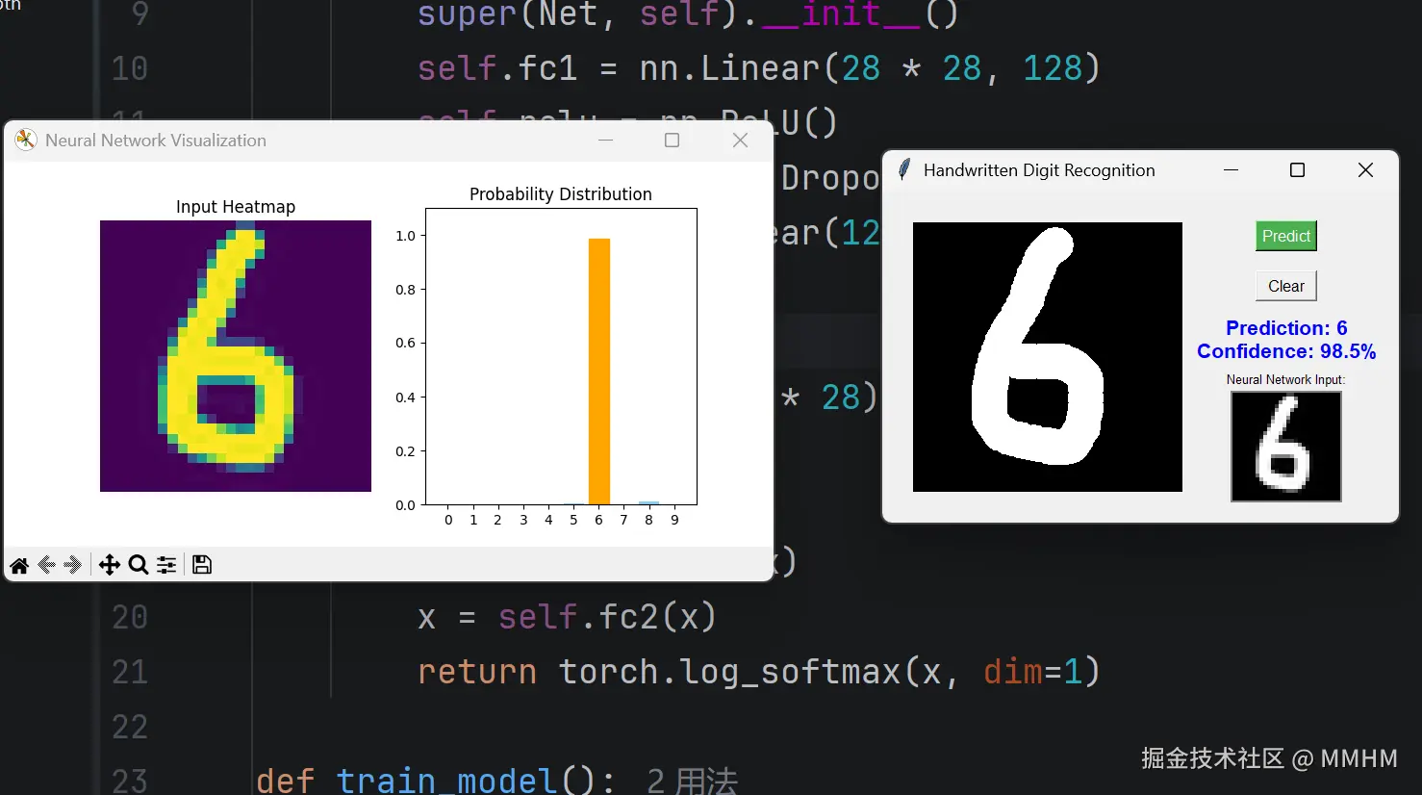Click the torch.log_softmax return line in editor
Screen dimensions: 1422x795
click(758, 672)
